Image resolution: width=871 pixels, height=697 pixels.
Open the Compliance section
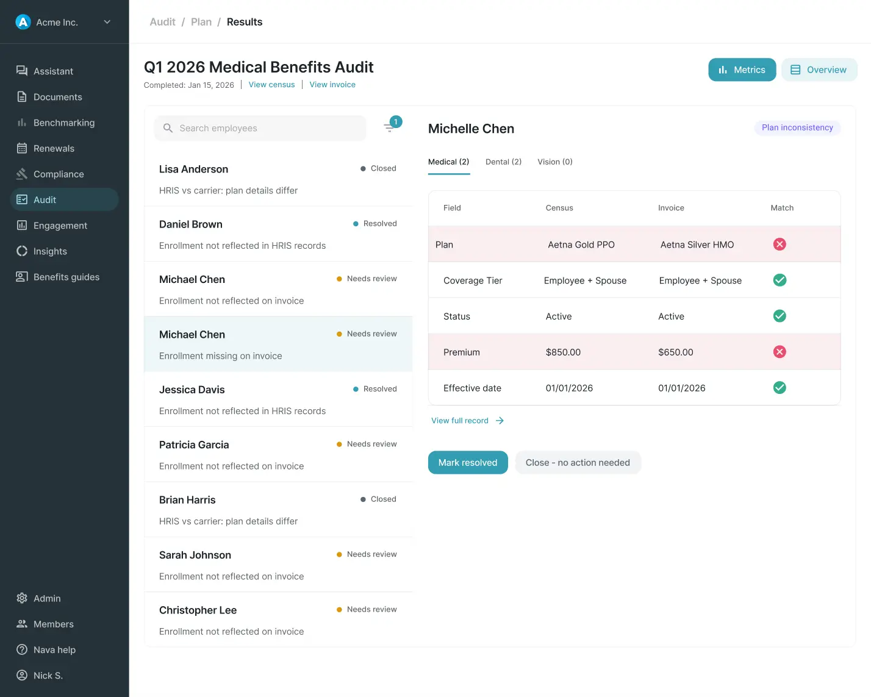22,174
